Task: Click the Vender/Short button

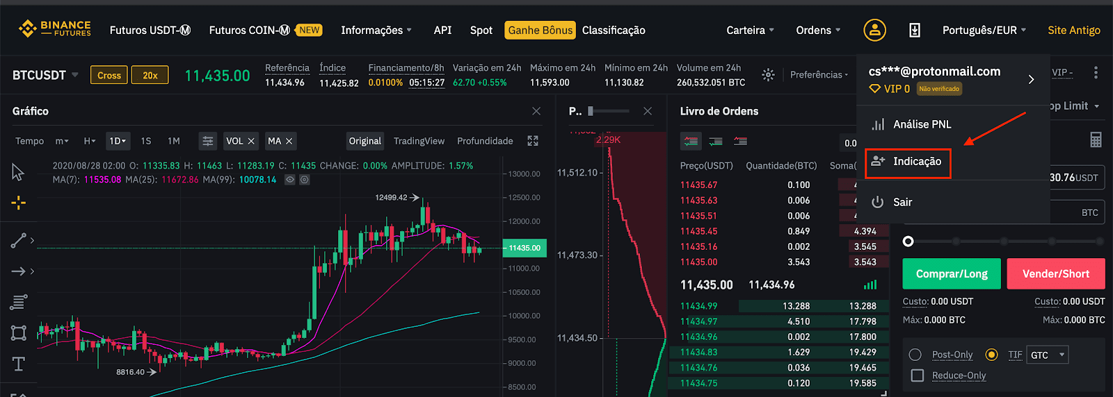Action: 1056,273
